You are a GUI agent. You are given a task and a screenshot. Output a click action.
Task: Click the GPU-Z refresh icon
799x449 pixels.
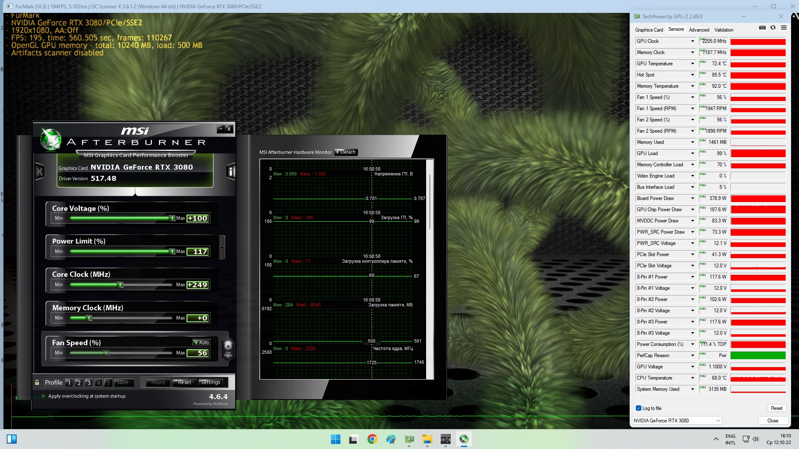[x=773, y=28]
